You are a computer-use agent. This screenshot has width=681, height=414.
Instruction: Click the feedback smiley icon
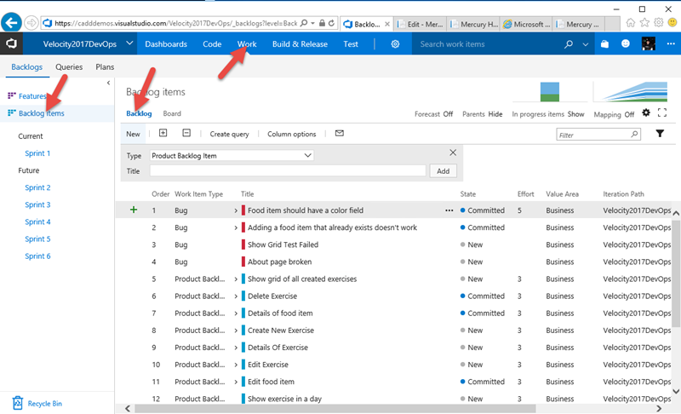point(626,43)
